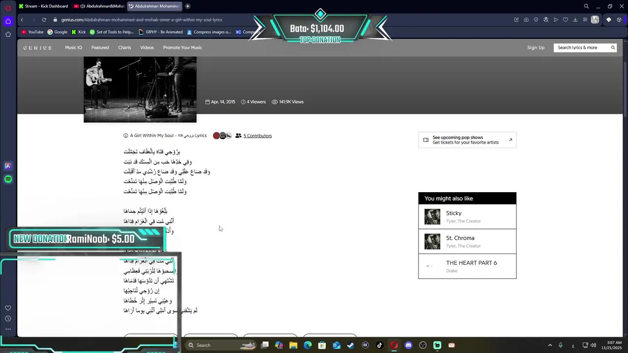Select the Abdulrahman Mohammed Genius tab
This screenshot has height=353, width=628.
click(x=154, y=6)
